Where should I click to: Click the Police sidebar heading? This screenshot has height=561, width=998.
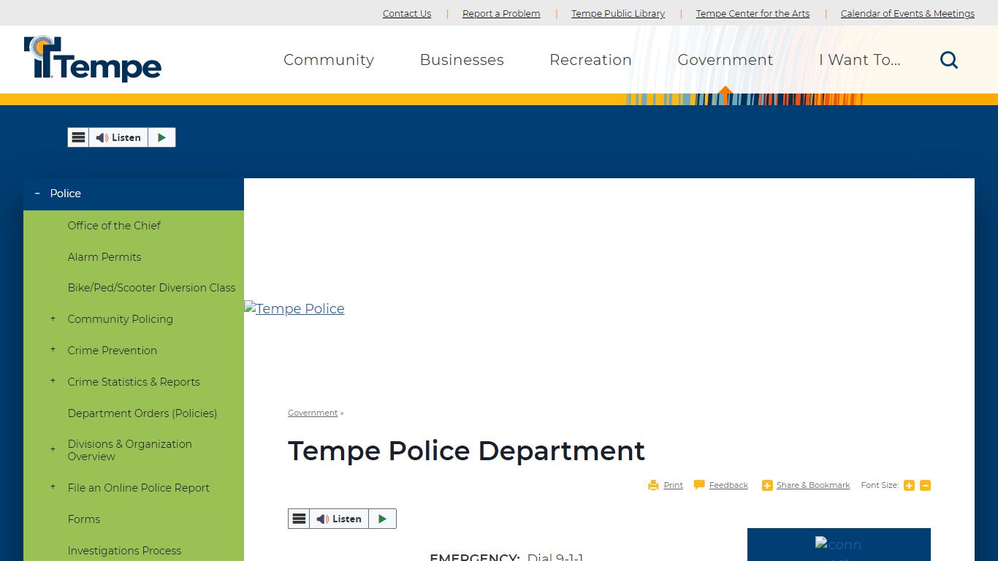[66, 194]
